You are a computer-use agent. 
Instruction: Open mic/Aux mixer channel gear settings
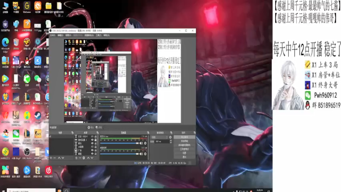point(145,143)
